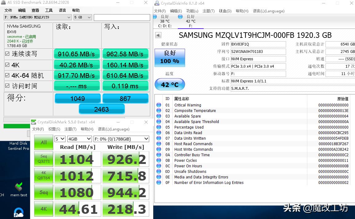
Task: Run the Seq Q32T1 test button
Action: click(44, 159)
